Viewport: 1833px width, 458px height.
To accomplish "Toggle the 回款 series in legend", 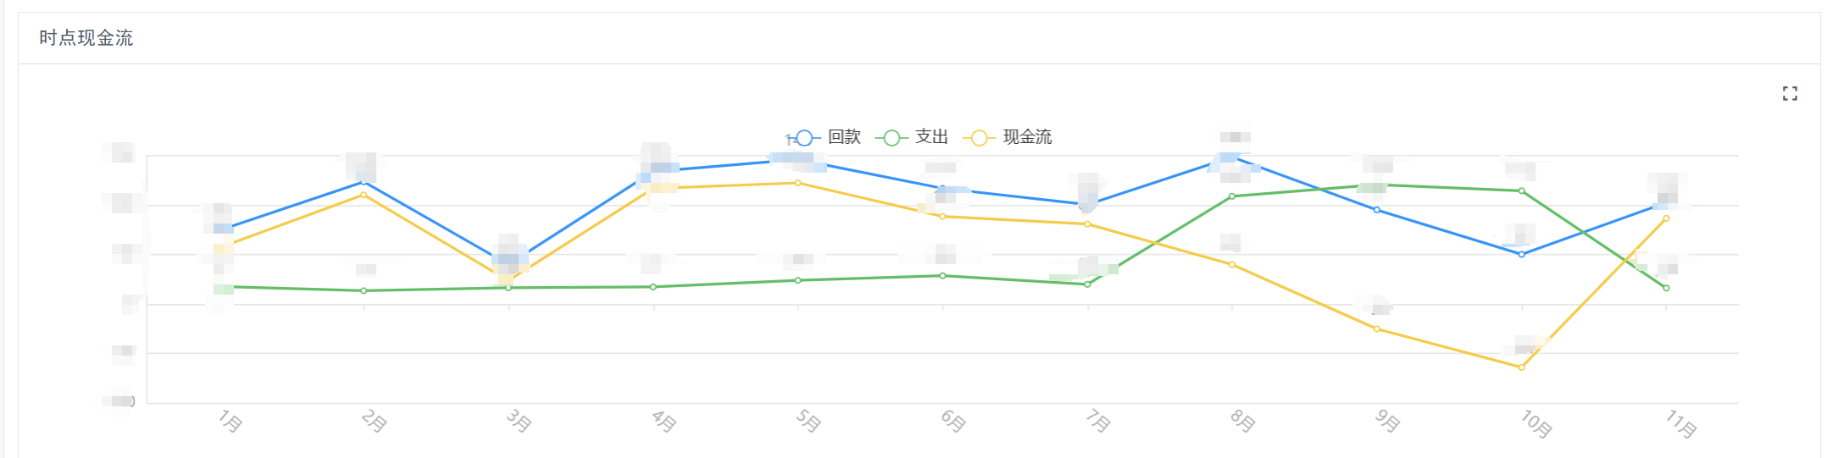I will (x=825, y=137).
